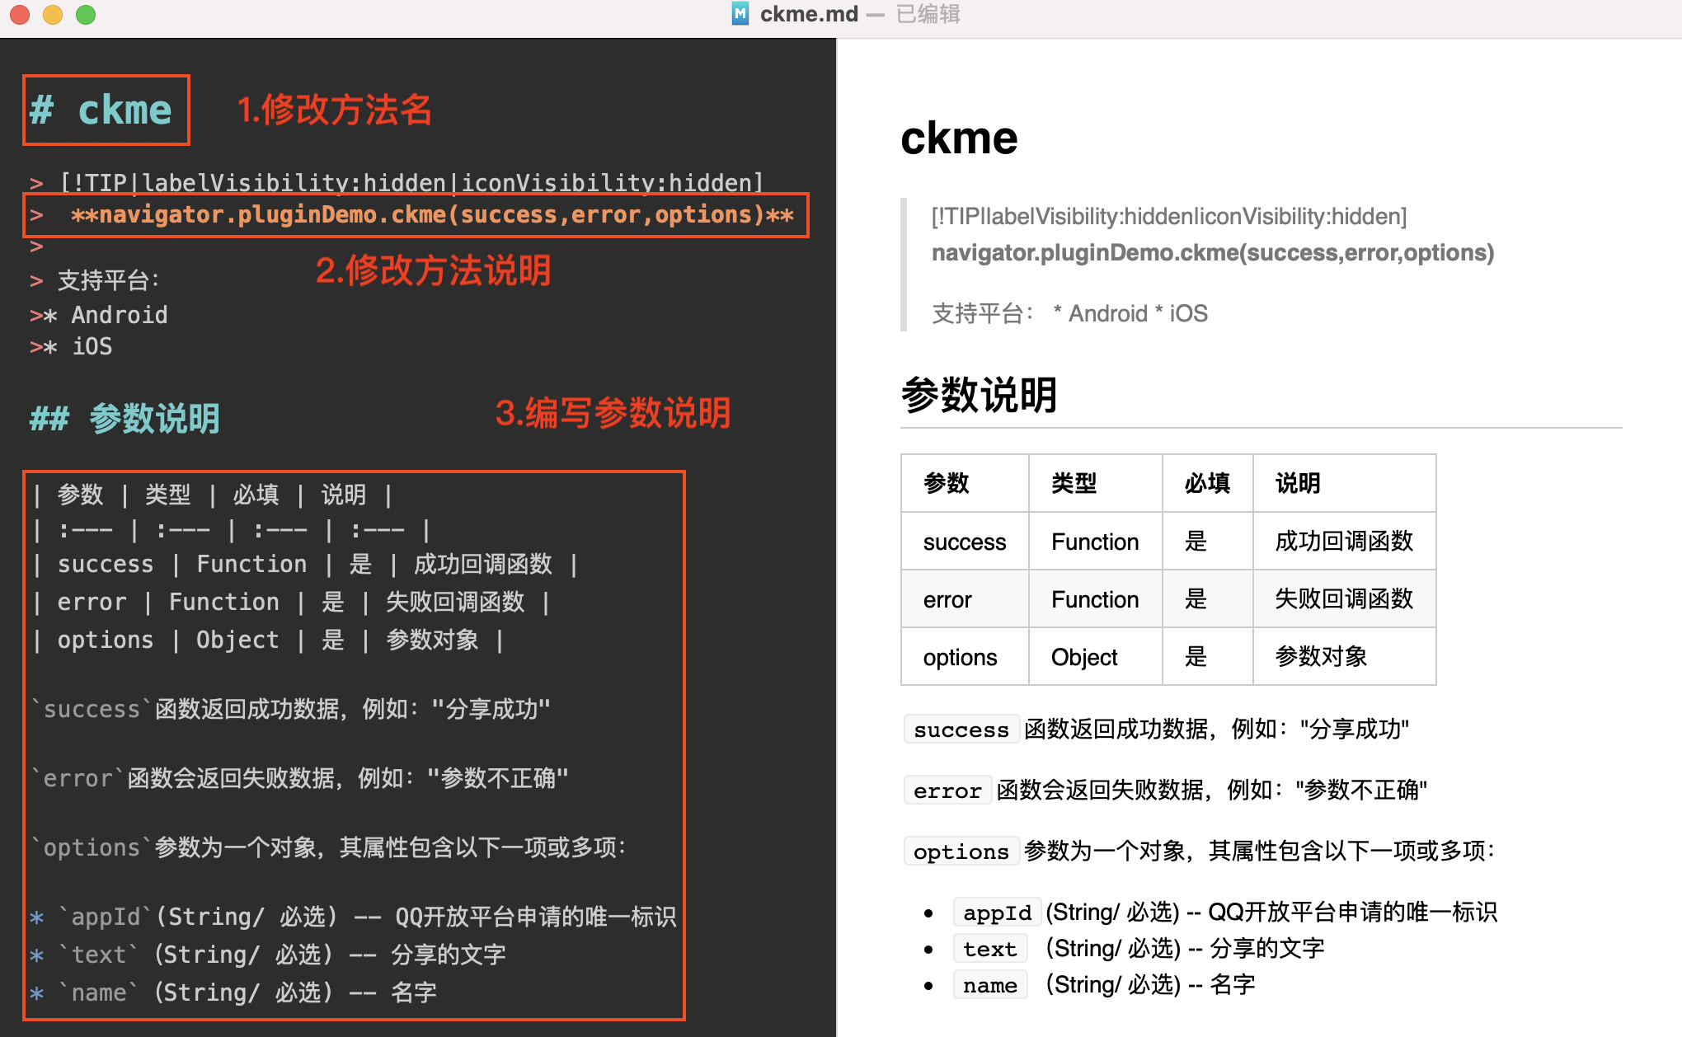Click the 'success' cell in preview table
Viewport: 1682px width, 1037px height.
click(965, 542)
